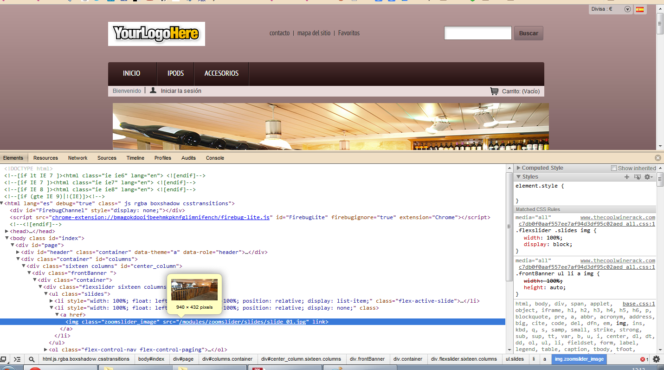Screen dimensions: 664x370
Task: Focus the site search input field
Action: [x=478, y=33]
